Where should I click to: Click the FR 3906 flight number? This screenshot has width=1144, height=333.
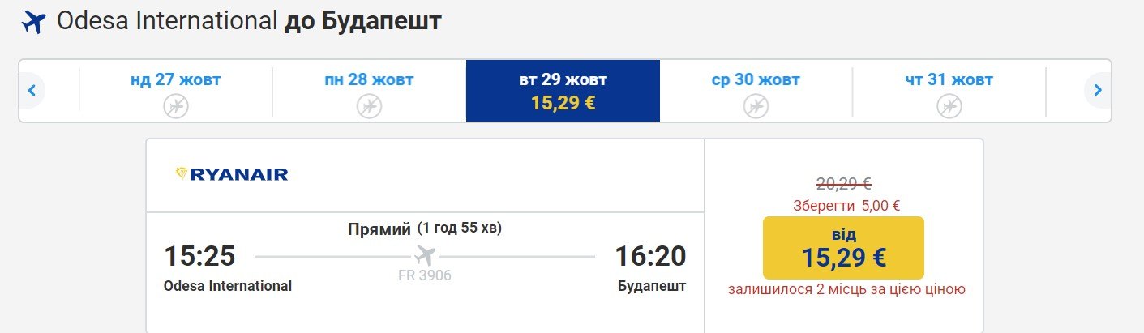425,275
